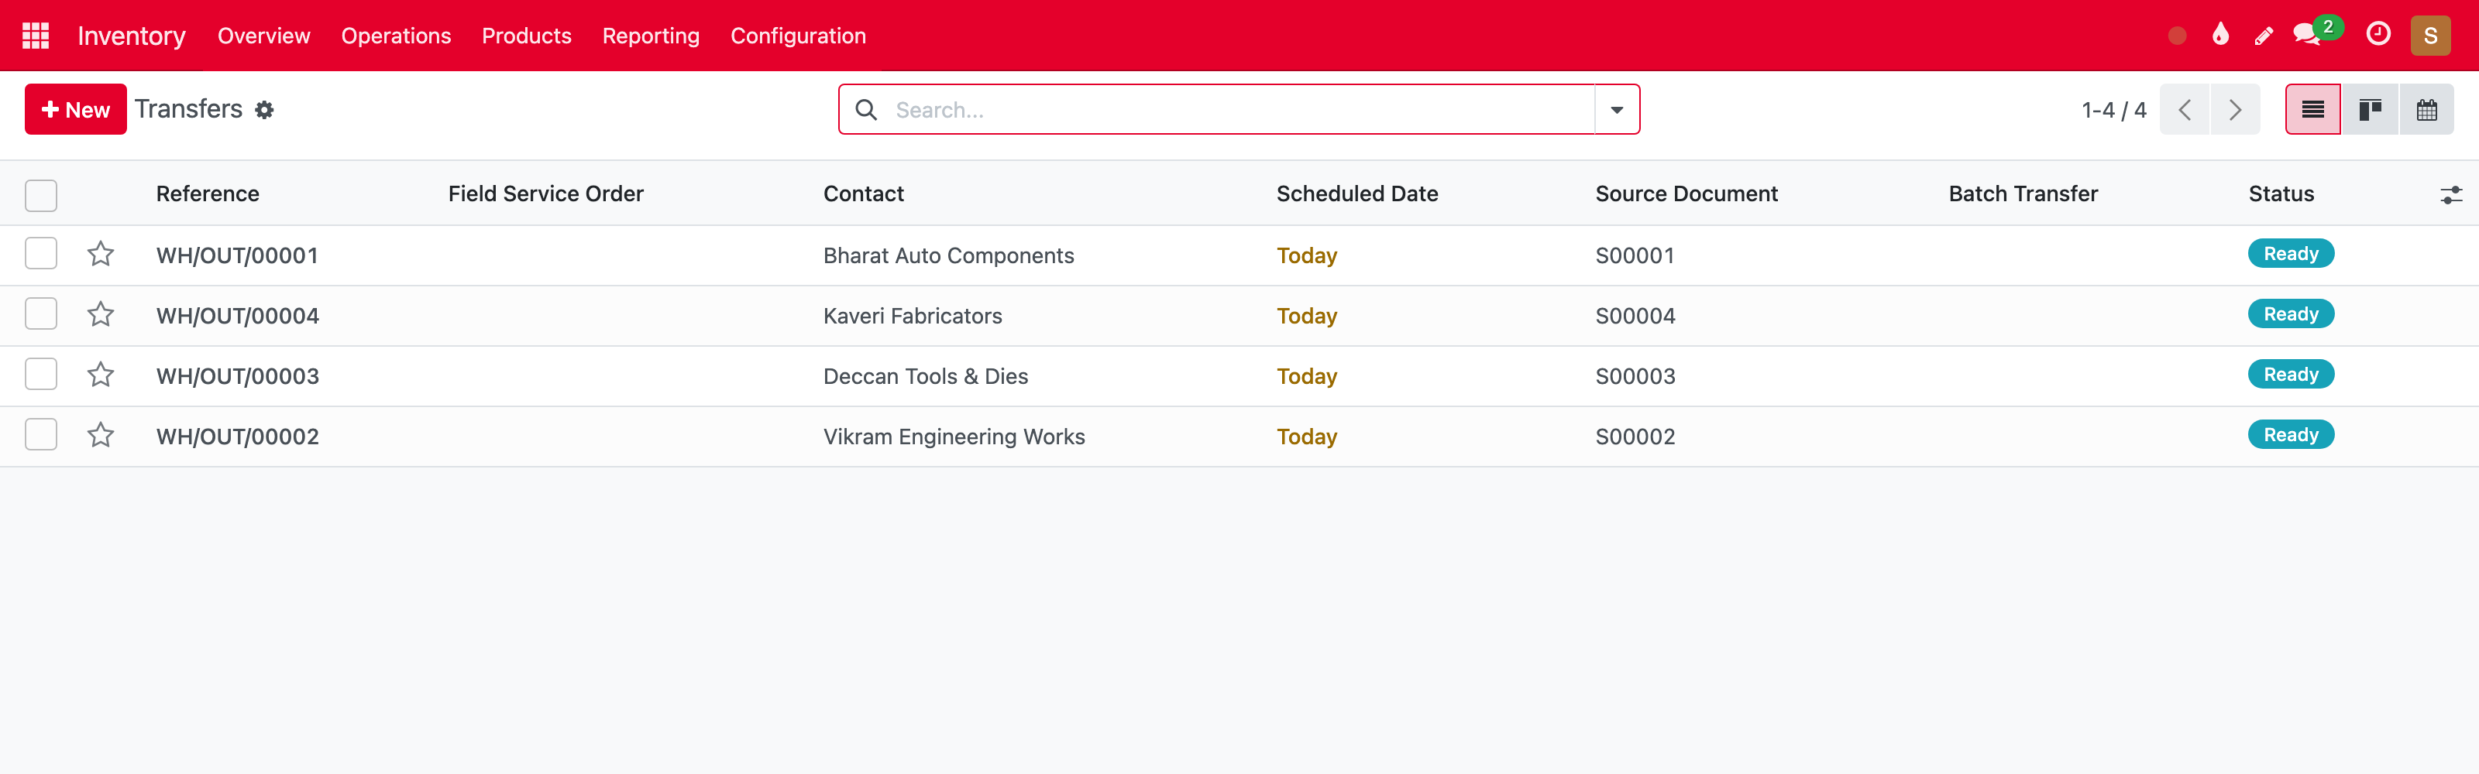Go to previous page of records
The image size is (2479, 774).
pos(2185,110)
